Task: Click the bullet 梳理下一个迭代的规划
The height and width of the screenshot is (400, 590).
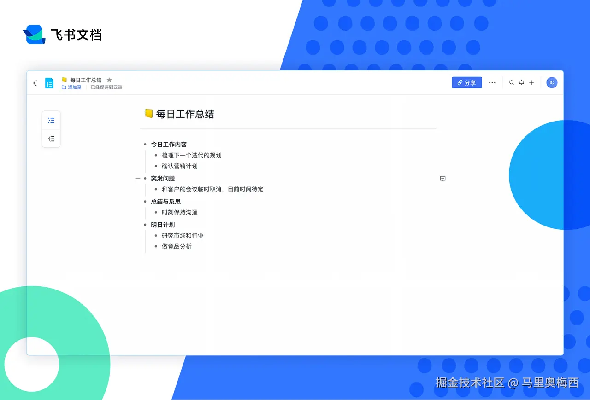Action: [191, 156]
